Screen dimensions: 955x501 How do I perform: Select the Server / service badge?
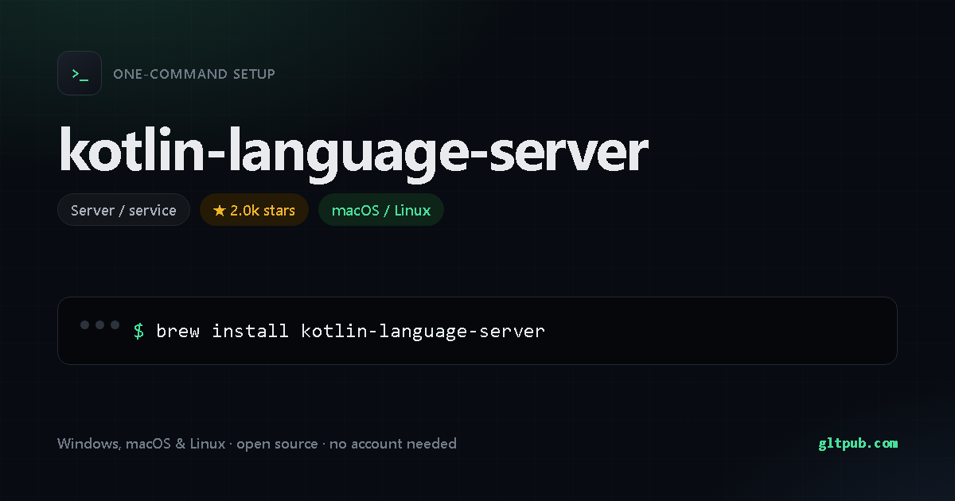pyautogui.click(x=123, y=210)
